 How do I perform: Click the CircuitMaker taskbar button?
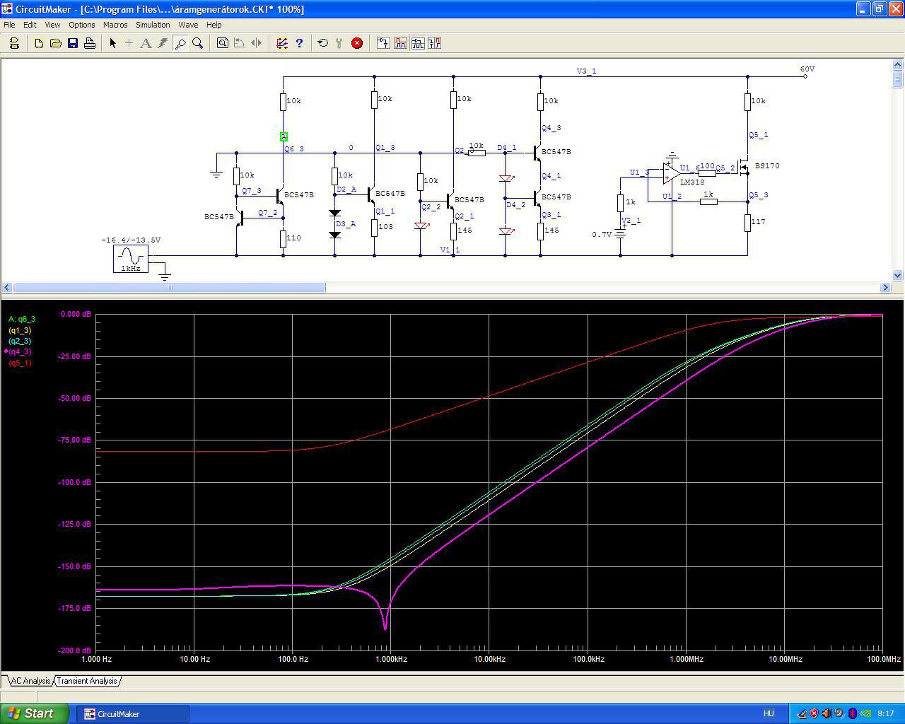pyautogui.click(x=132, y=714)
